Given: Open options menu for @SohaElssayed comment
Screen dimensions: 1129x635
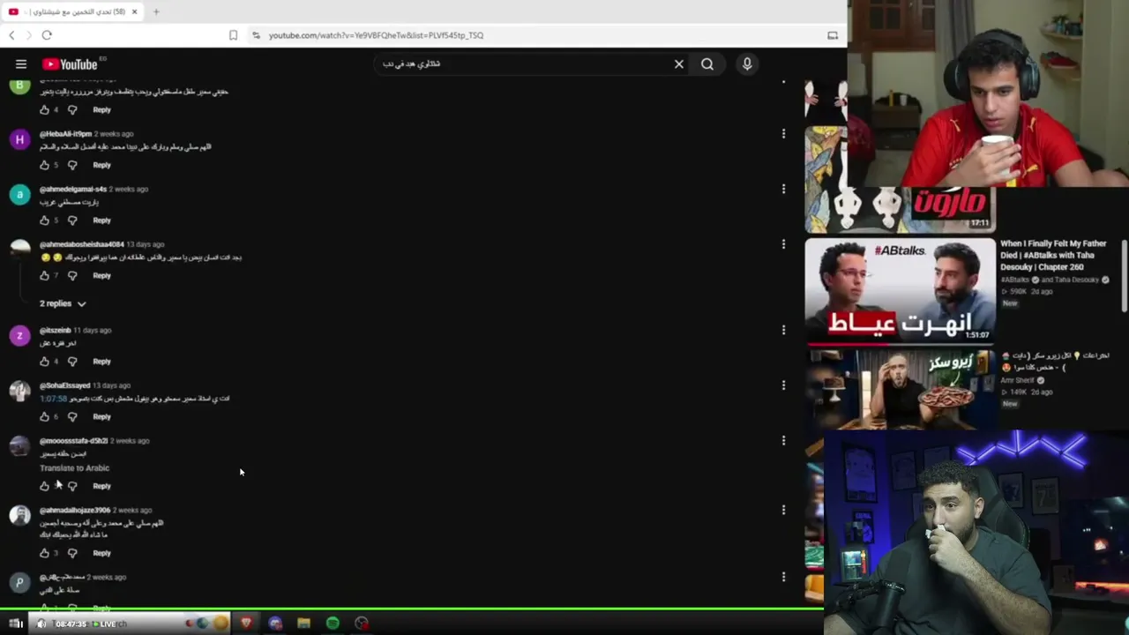Looking at the screenshot, I should coord(783,385).
